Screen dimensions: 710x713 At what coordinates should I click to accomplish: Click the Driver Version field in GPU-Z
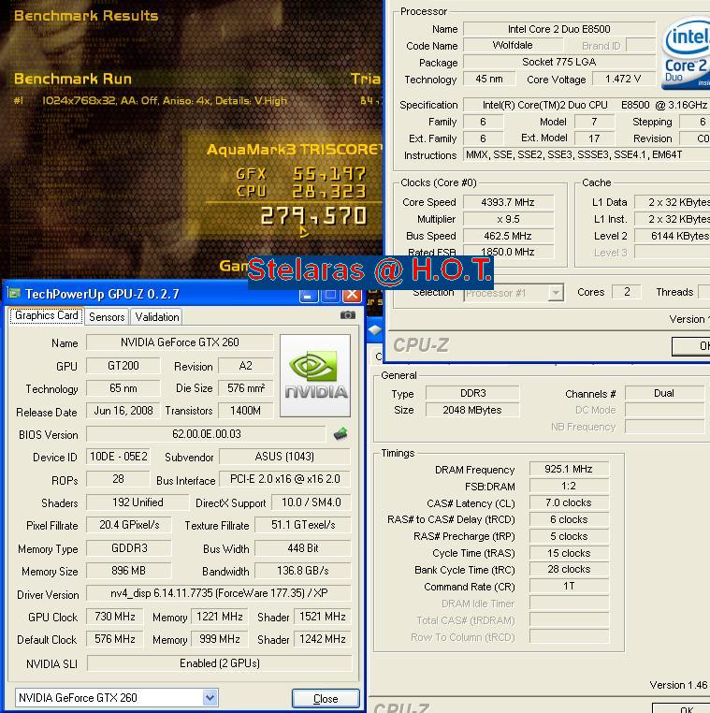(x=219, y=593)
